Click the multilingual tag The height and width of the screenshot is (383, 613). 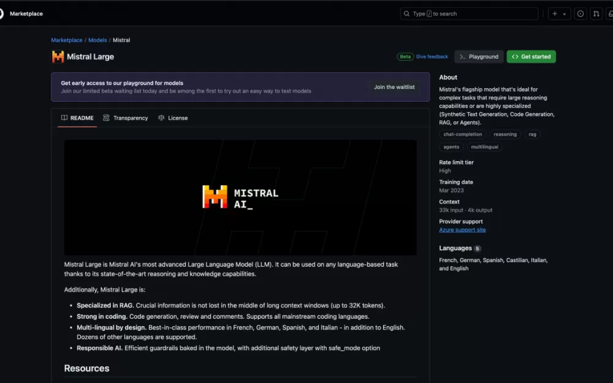coord(485,147)
